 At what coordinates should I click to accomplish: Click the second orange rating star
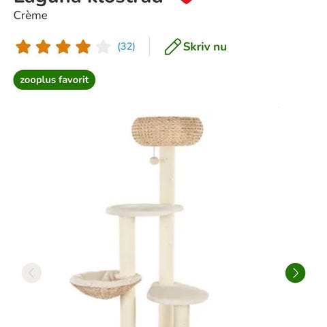(x=43, y=47)
